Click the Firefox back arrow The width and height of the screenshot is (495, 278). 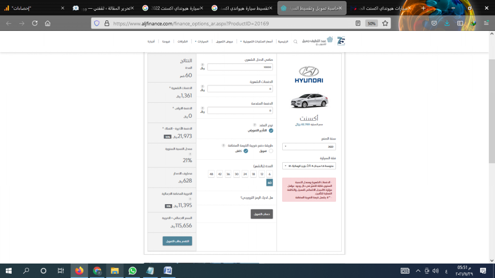(x=9, y=23)
